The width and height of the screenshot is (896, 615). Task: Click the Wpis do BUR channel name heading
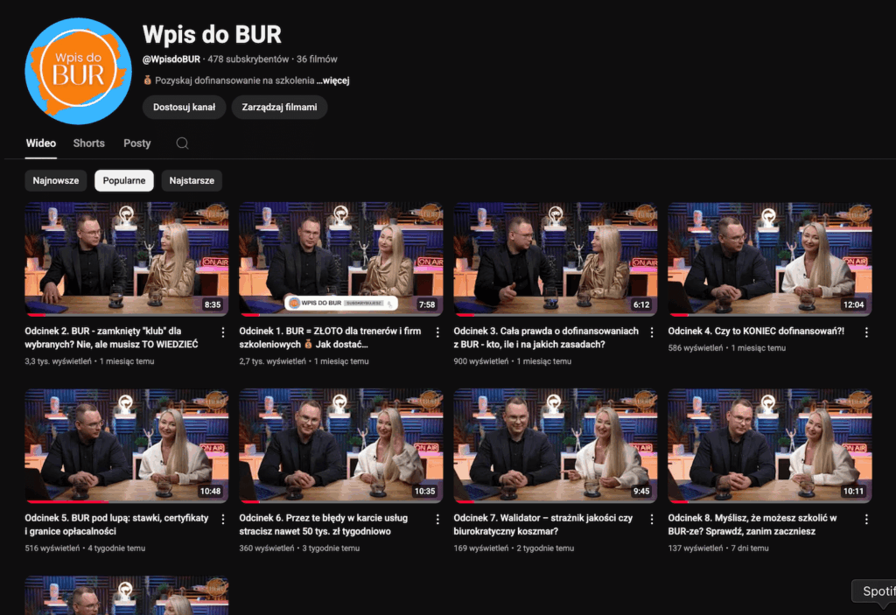212,34
